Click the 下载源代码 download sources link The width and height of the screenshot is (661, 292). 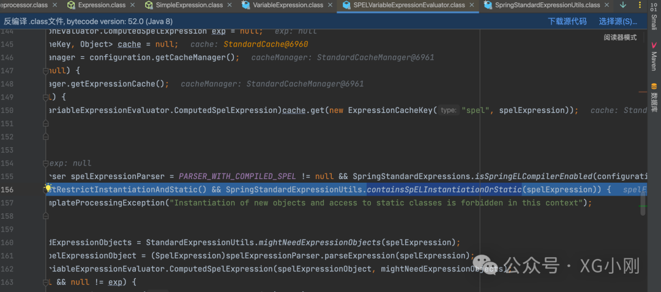(x=567, y=21)
